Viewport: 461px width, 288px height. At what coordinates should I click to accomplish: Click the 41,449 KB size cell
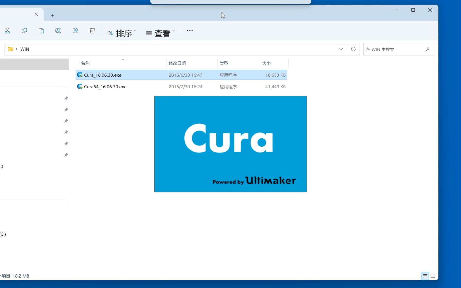point(276,87)
